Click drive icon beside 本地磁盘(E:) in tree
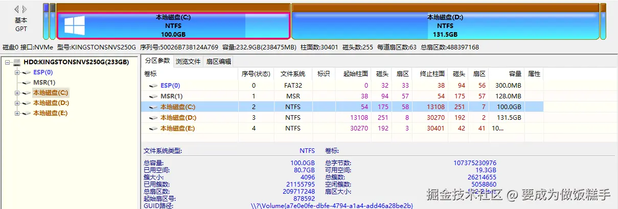Screen dimensions: 618x209 27,113
